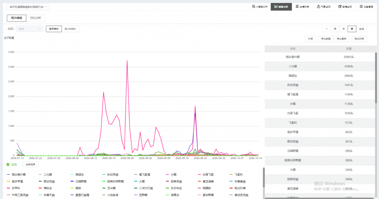
Task: Switch to the 统计曲线 tab
Action: pos(16,18)
